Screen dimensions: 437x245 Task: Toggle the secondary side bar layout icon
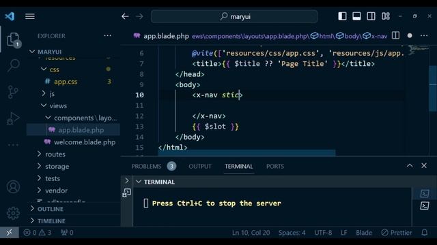(371, 16)
